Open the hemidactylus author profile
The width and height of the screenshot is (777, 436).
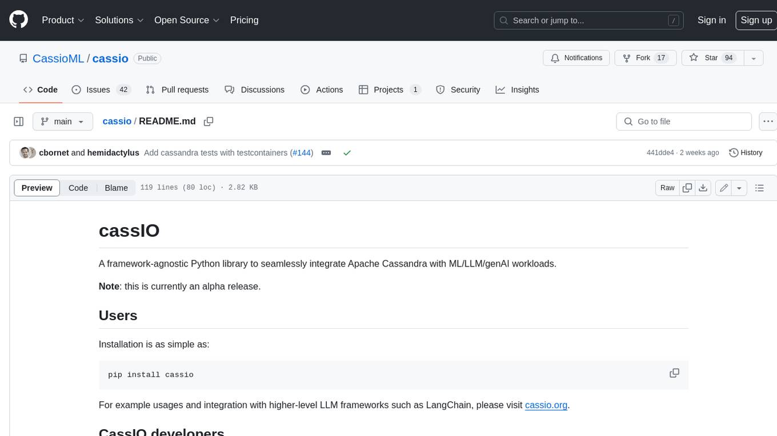point(113,152)
